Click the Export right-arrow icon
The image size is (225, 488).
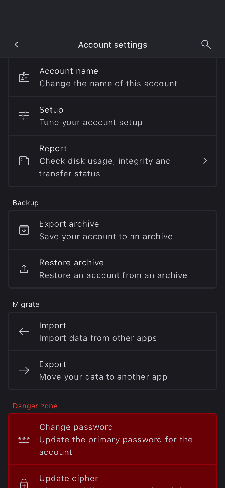point(24,370)
